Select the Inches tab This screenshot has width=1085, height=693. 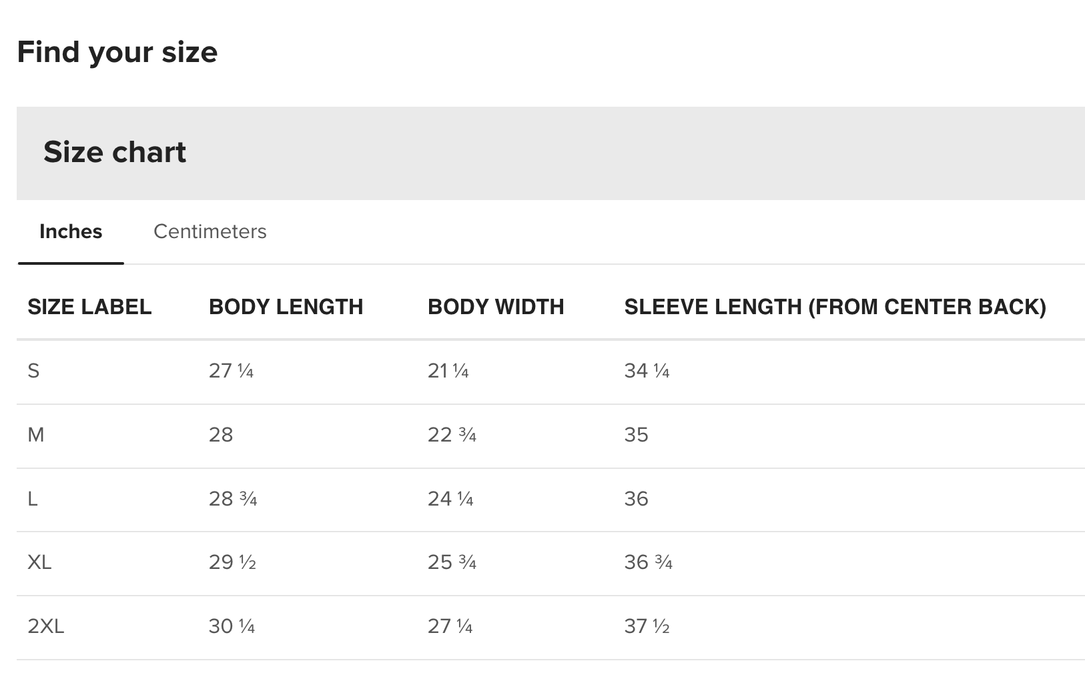71,231
